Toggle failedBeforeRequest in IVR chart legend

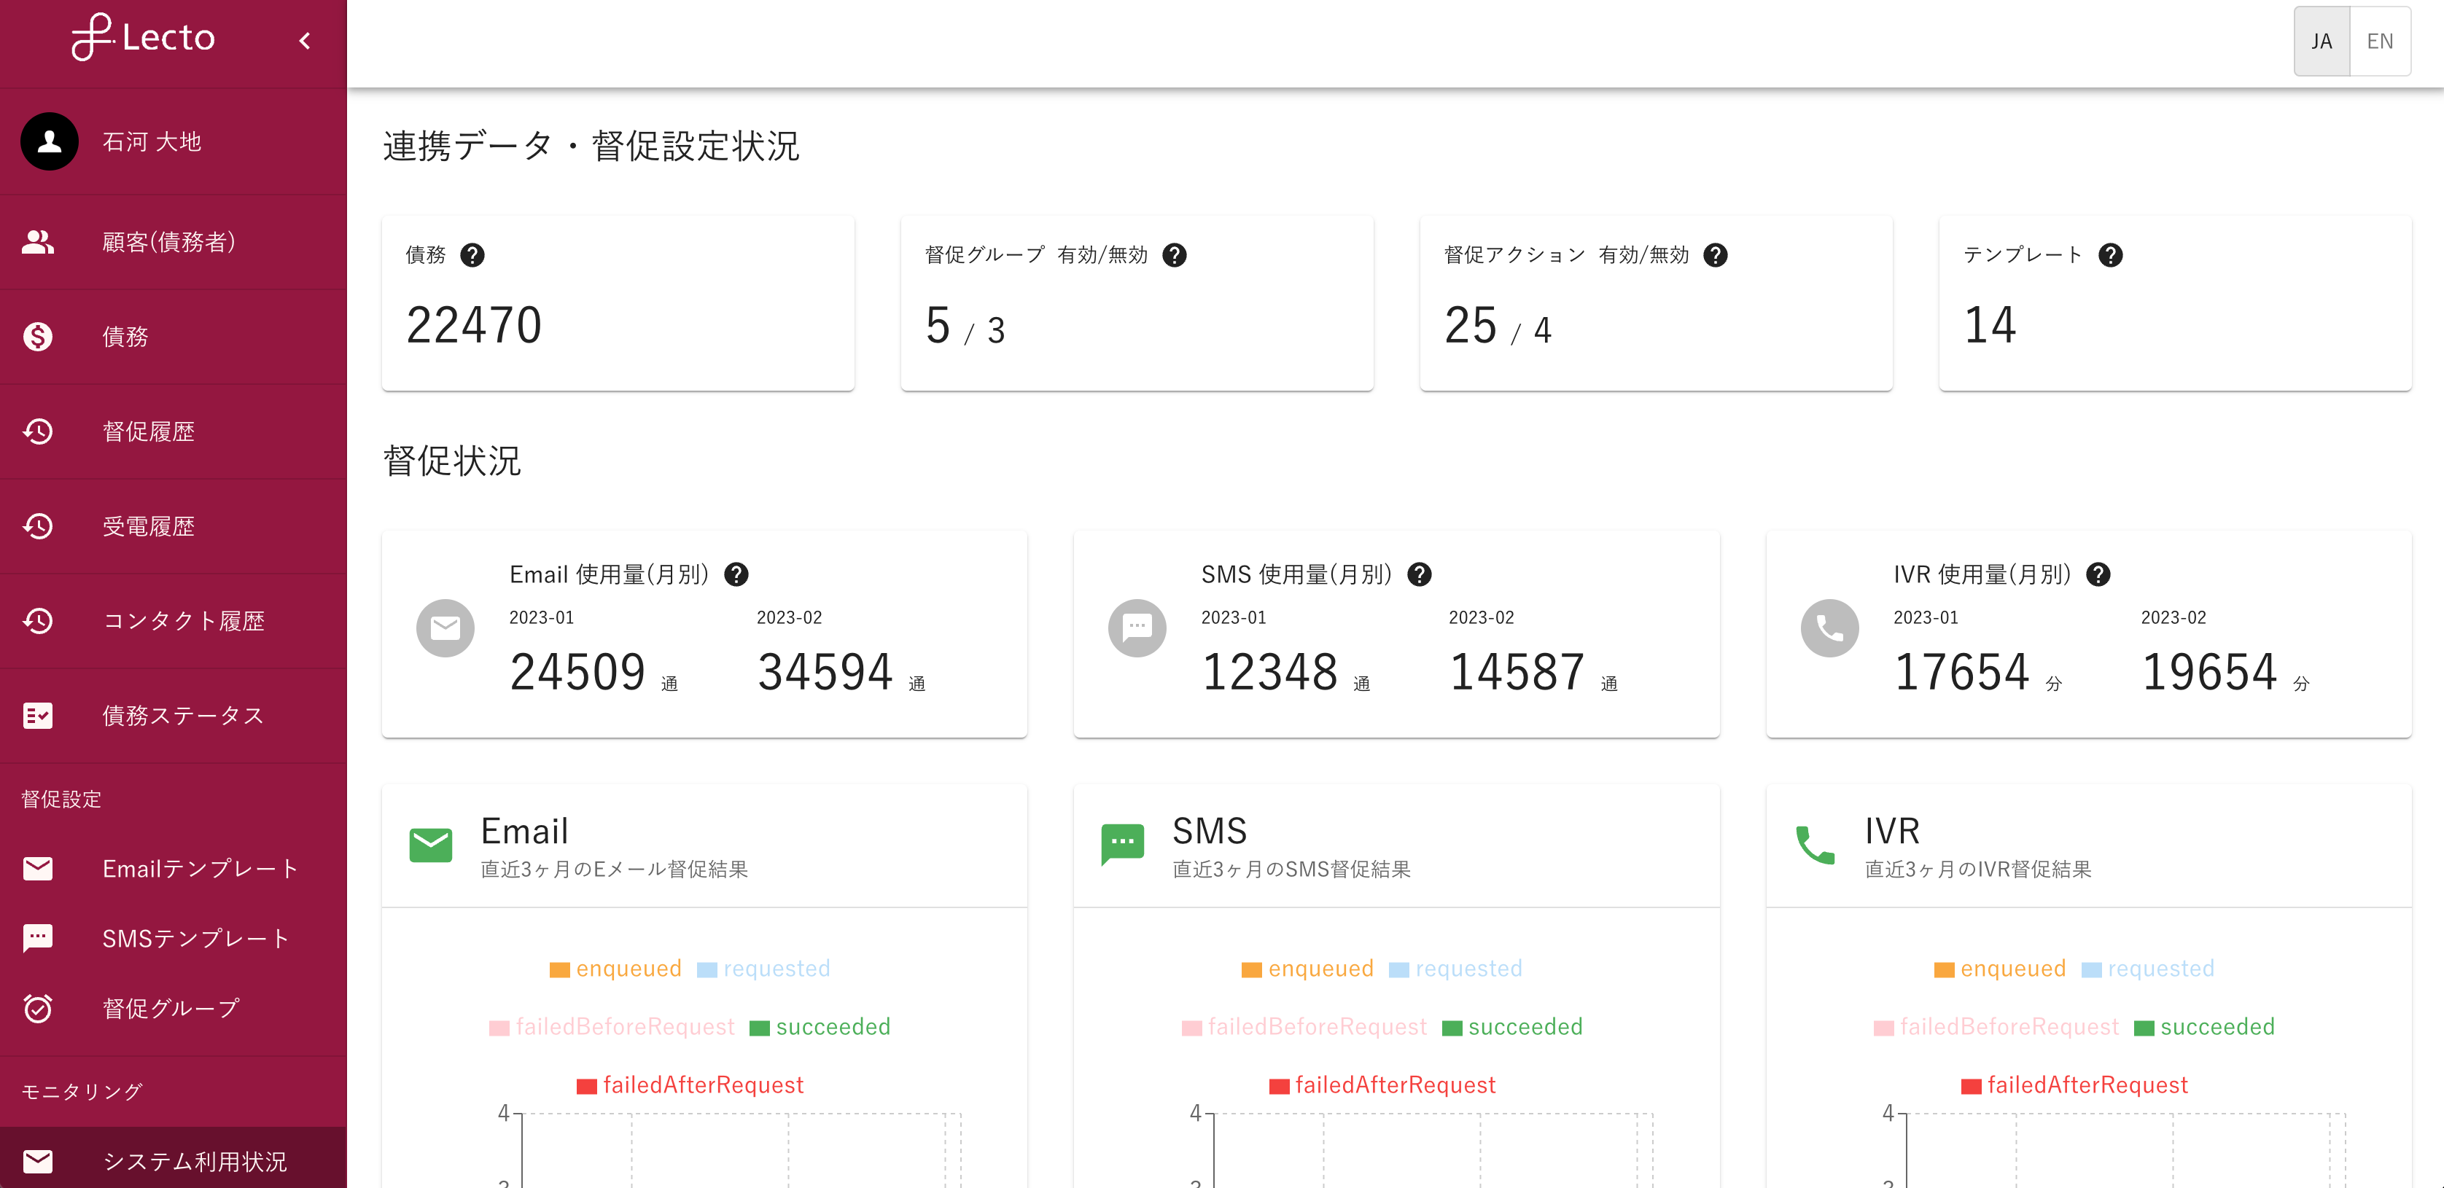tap(1996, 1027)
